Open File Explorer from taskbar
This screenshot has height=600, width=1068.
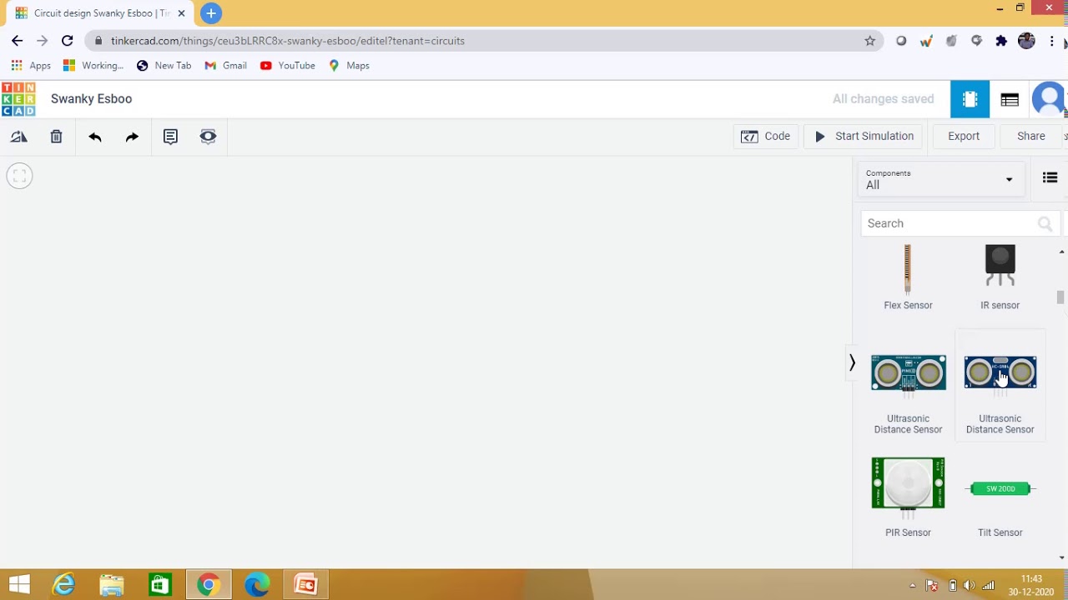[x=111, y=585]
